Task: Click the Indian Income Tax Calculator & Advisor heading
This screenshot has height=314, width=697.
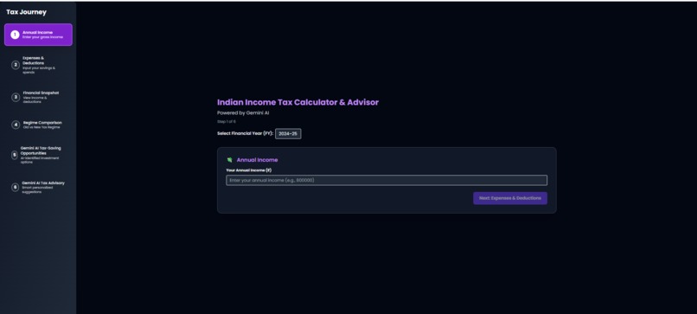Action: click(x=297, y=102)
